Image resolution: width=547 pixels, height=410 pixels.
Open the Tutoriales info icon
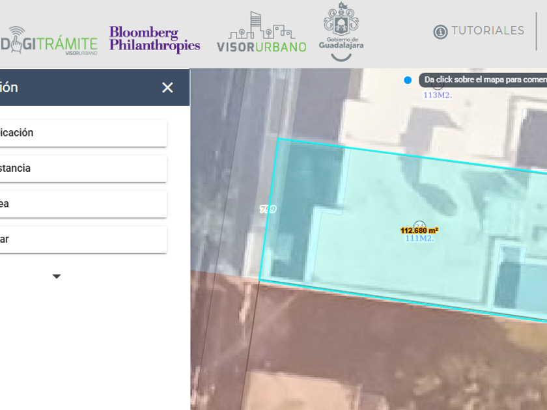pyautogui.click(x=440, y=32)
